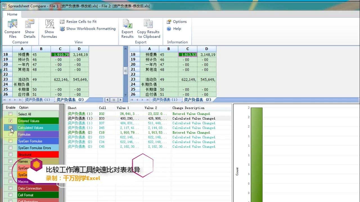
Task: Jump to first sheet in right pane
Action: coord(132,100)
